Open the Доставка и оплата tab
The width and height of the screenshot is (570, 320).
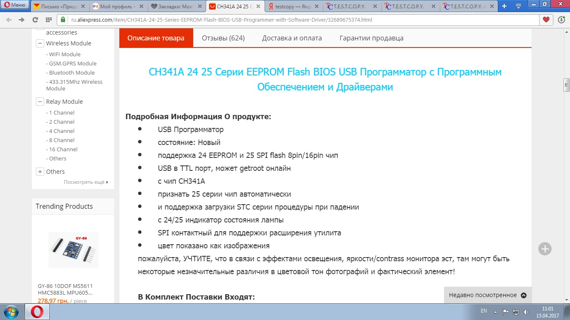[x=292, y=38]
